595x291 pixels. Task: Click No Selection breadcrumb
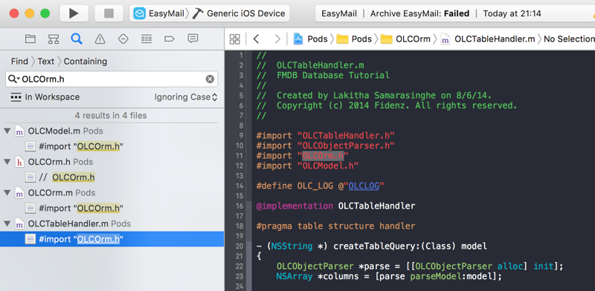click(x=569, y=39)
